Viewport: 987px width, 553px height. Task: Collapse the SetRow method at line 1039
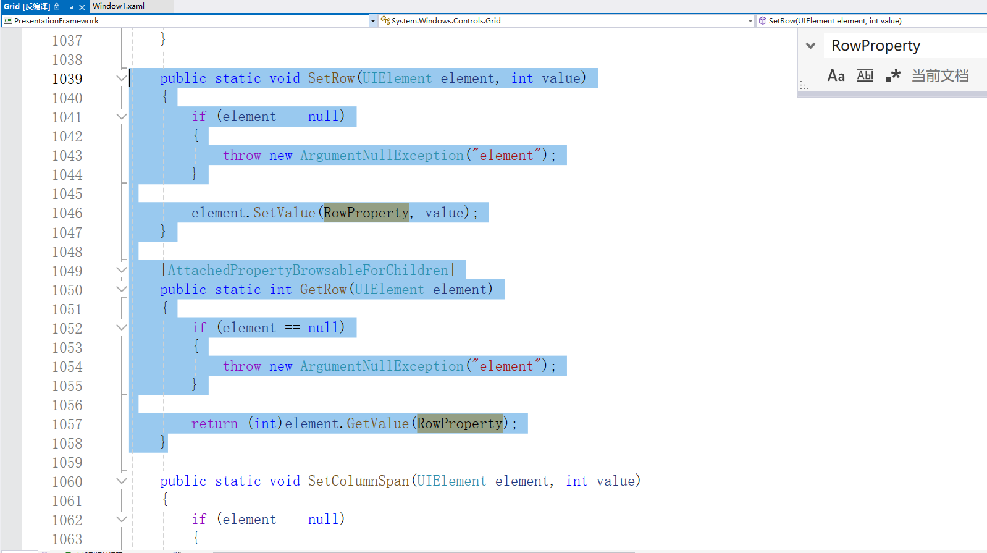point(121,78)
